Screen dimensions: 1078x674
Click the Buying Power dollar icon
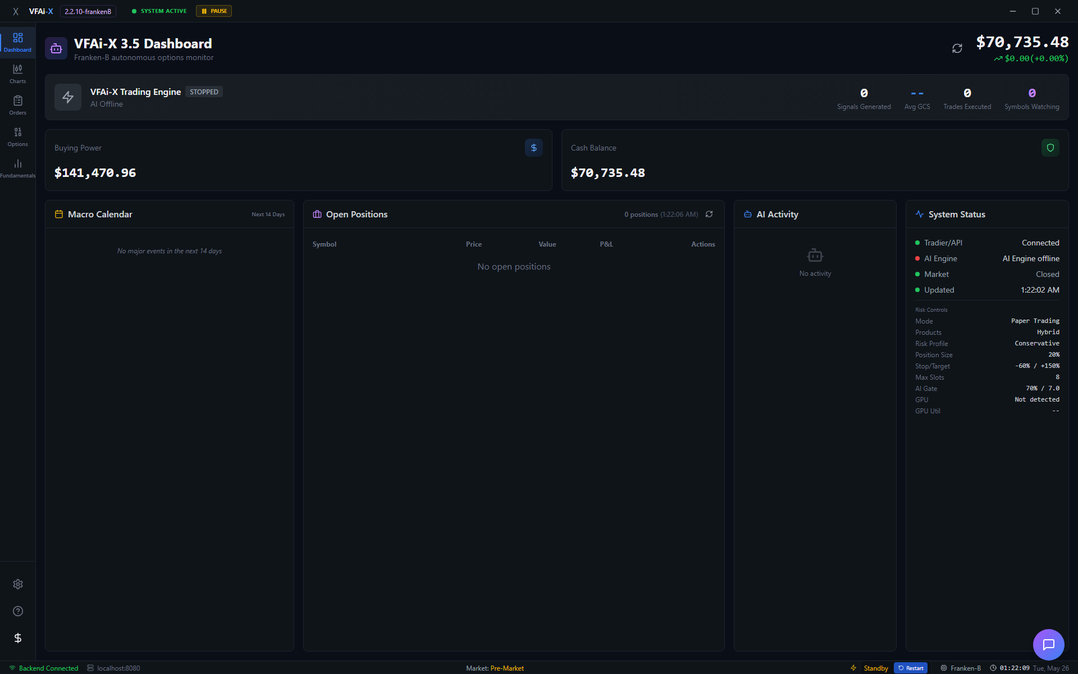click(x=534, y=148)
